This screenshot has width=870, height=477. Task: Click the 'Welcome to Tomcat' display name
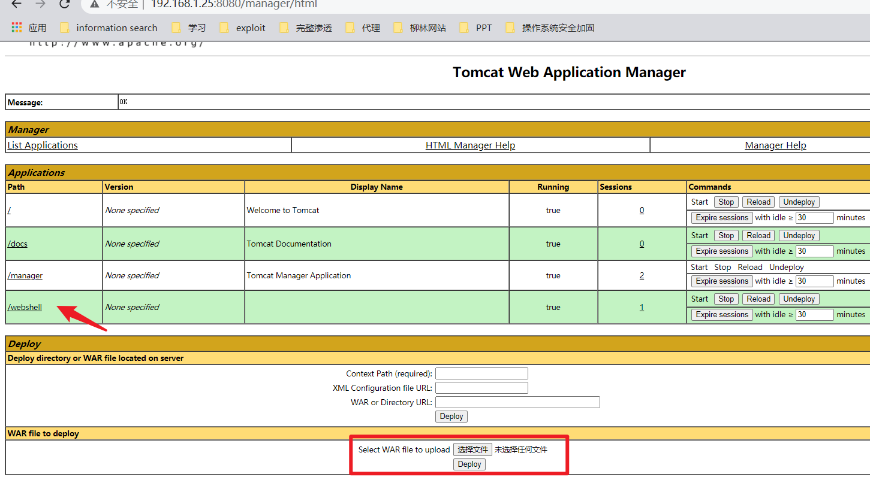[x=283, y=210]
